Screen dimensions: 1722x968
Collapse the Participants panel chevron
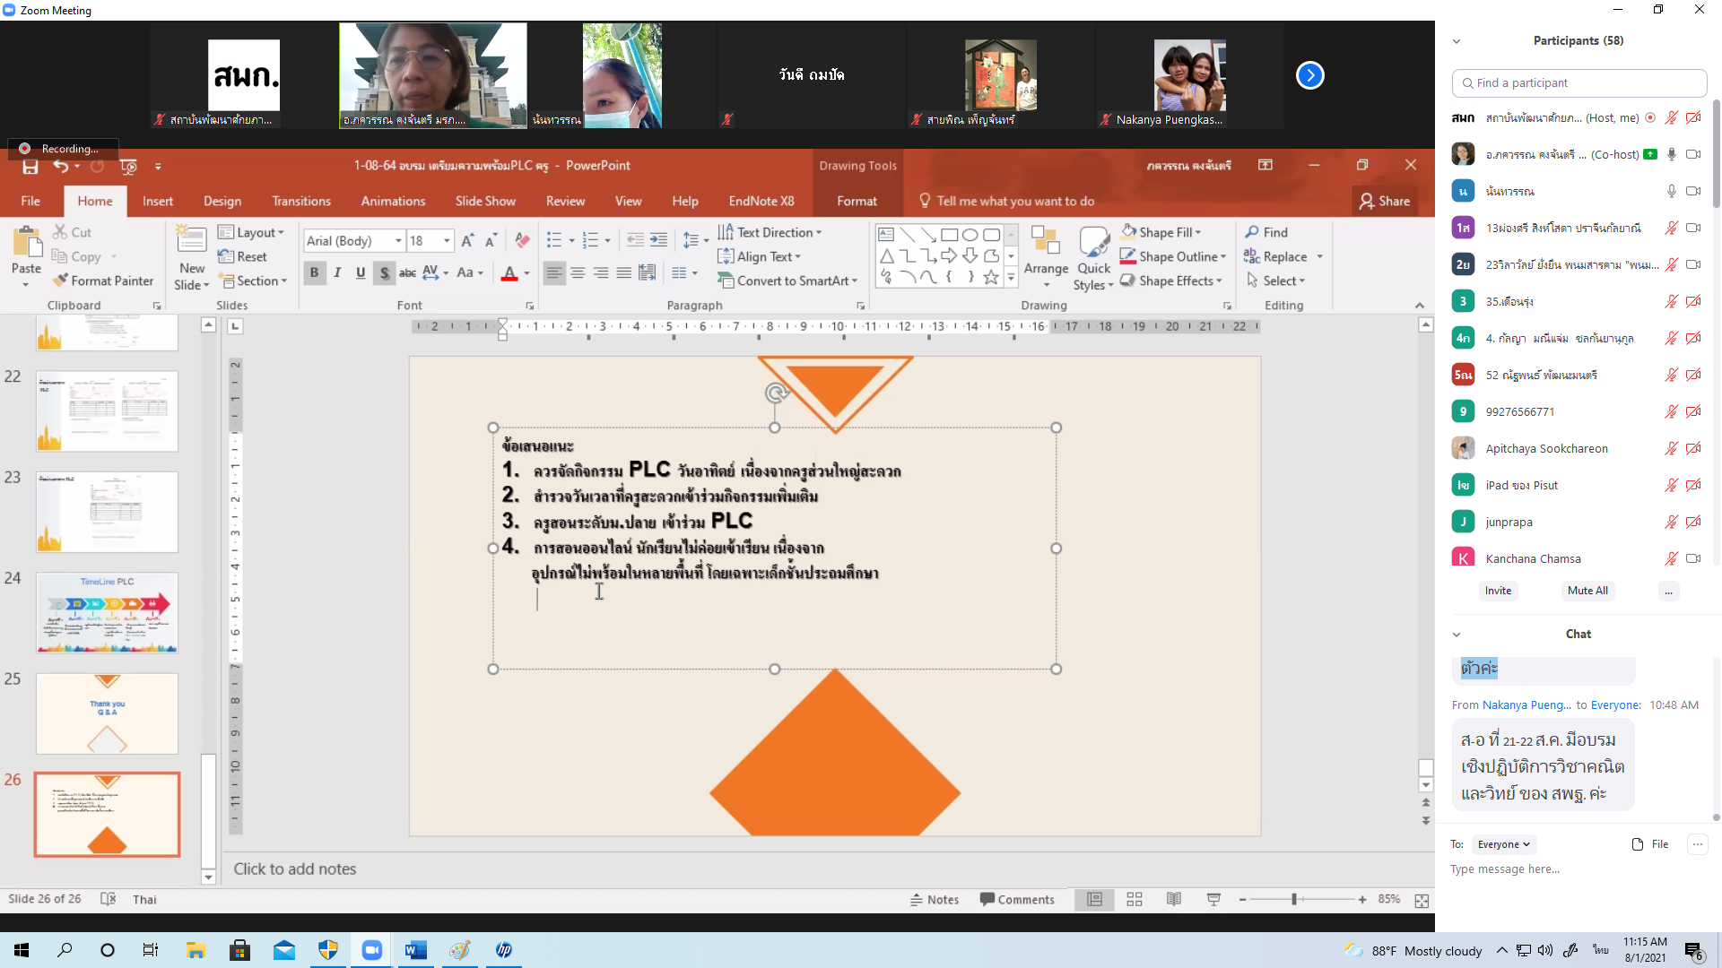point(1457,41)
